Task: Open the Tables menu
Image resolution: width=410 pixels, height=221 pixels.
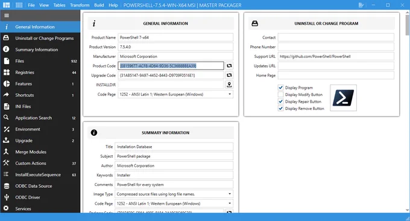Action: [x=59, y=5]
